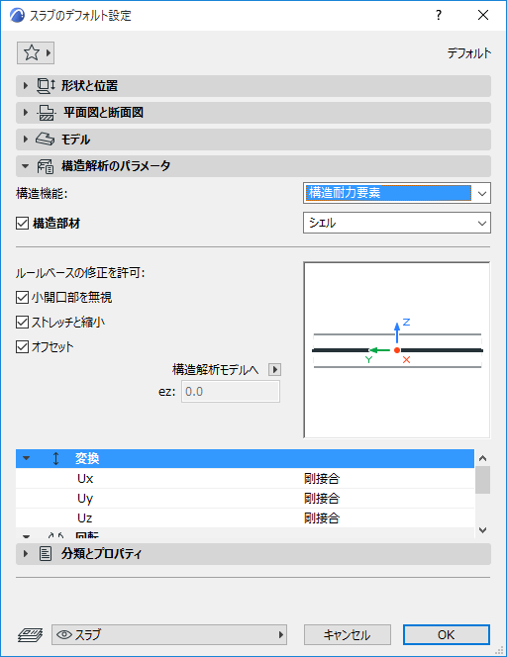Confirm with the OK button
This screenshot has height=657, width=507.
point(447,635)
